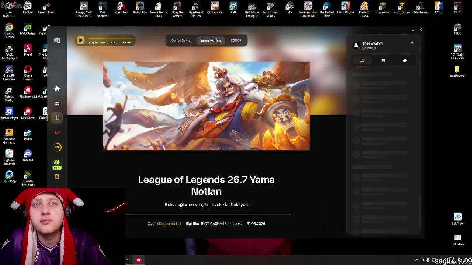Open Prison Life desktop shortcut
This screenshot has height=265, width=472.
click(140, 8)
